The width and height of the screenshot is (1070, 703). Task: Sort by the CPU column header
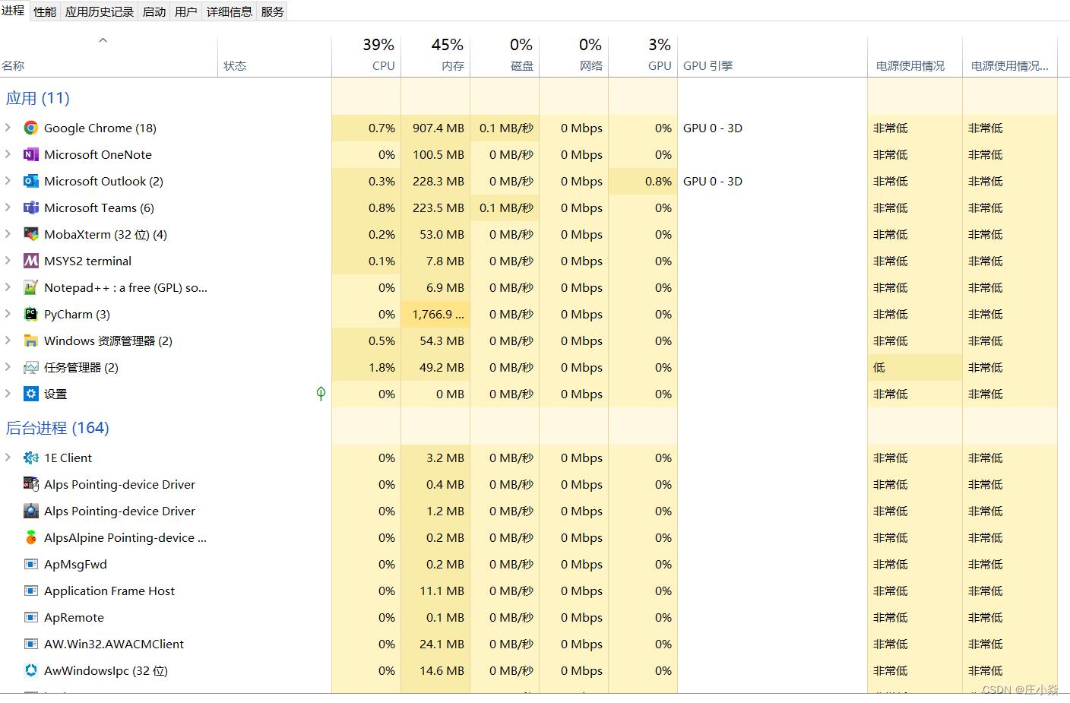pyautogui.click(x=366, y=55)
